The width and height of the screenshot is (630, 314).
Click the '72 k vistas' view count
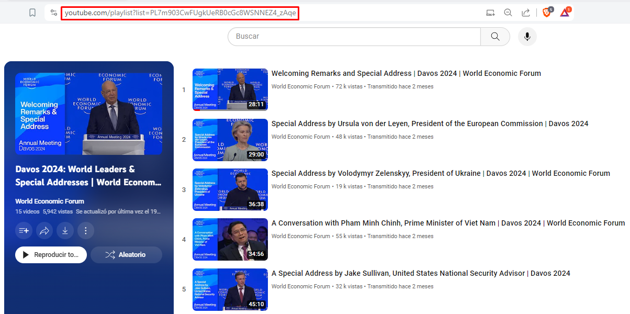pyautogui.click(x=349, y=87)
